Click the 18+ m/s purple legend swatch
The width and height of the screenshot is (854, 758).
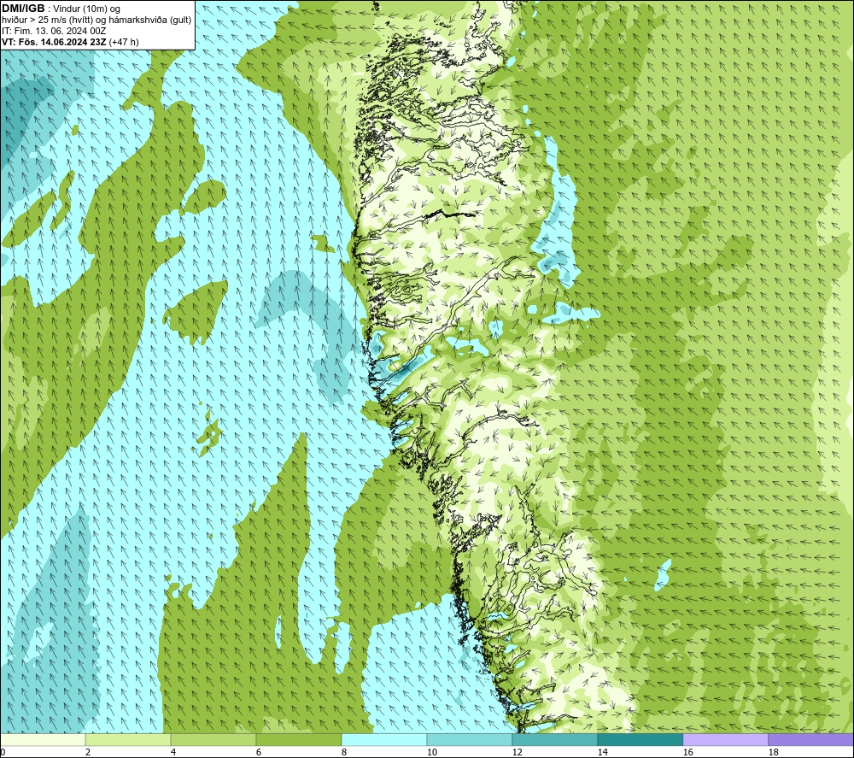[811, 740]
